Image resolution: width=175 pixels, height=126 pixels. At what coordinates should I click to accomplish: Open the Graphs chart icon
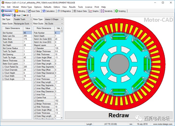pyautogui.click(x=91, y=11)
